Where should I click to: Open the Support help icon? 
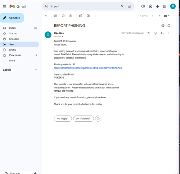coord(143,6)
